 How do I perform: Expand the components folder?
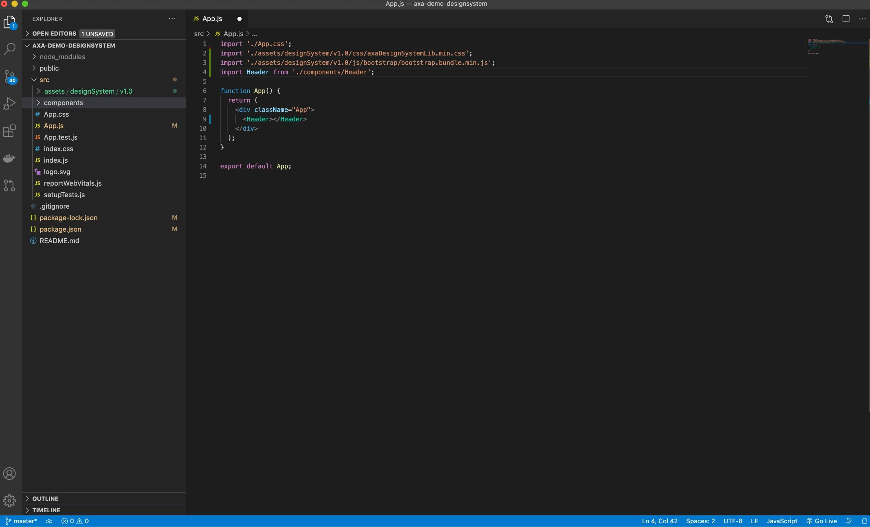tap(63, 103)
